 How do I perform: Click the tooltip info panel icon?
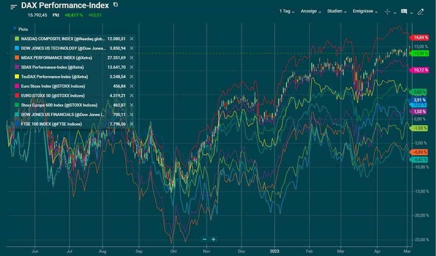pos(404,11)
